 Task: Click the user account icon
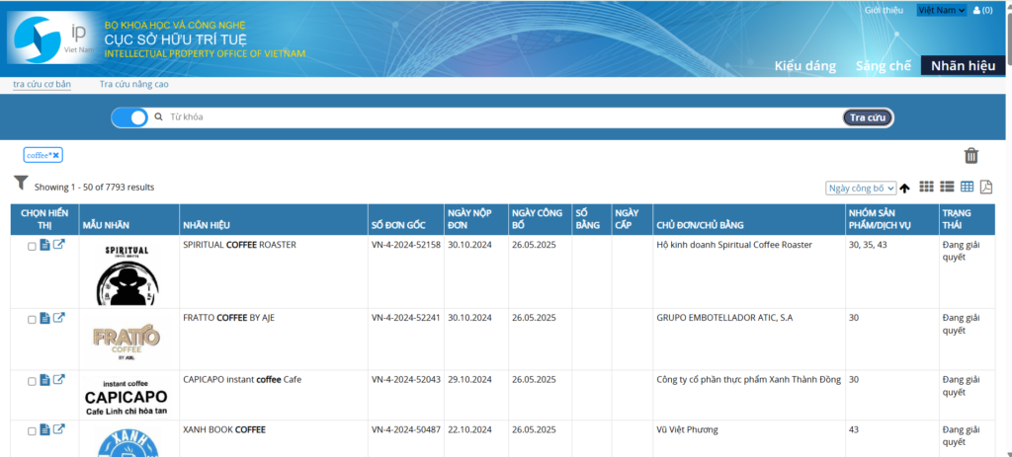976,10
